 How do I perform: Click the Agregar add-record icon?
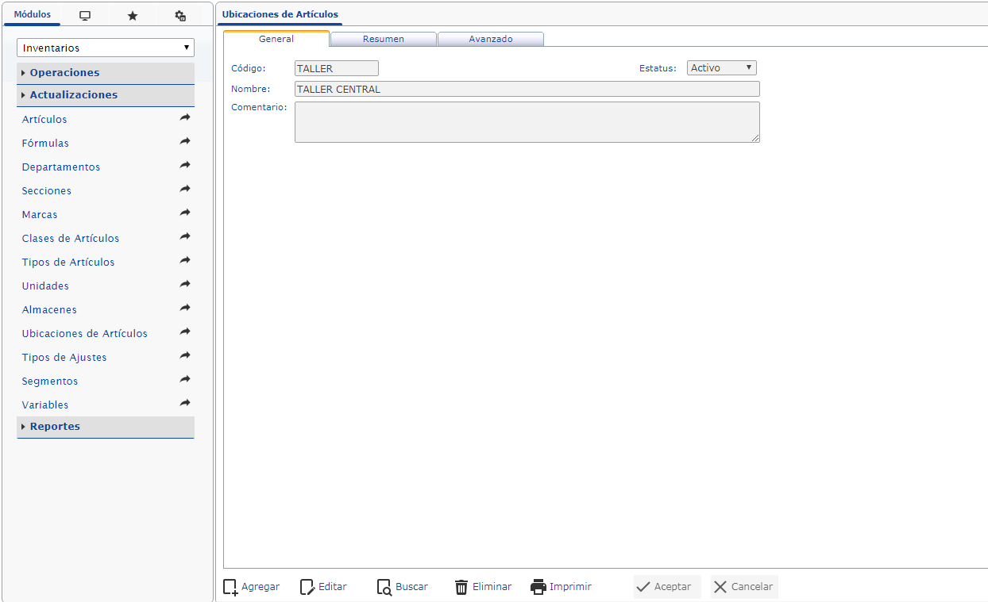[x=230, y=587]
